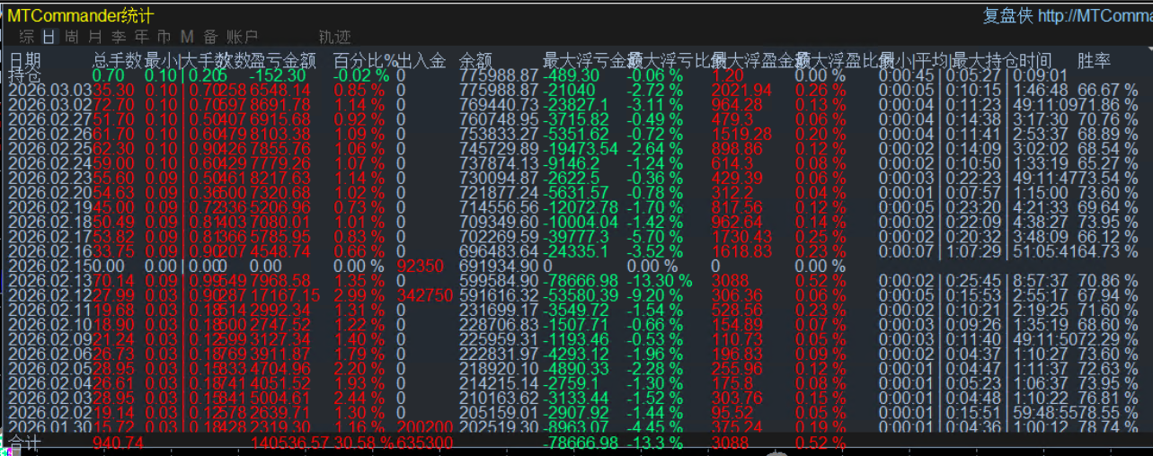The width and height of the screenshot is (1153, 456).
Task: Switch to the 账户 account tab
Action: tap(242, 37)
